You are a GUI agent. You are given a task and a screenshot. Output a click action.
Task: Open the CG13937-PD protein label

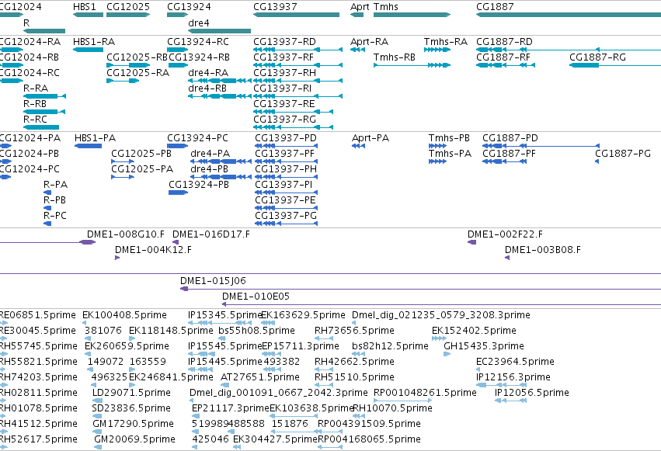tap(286, 138)
